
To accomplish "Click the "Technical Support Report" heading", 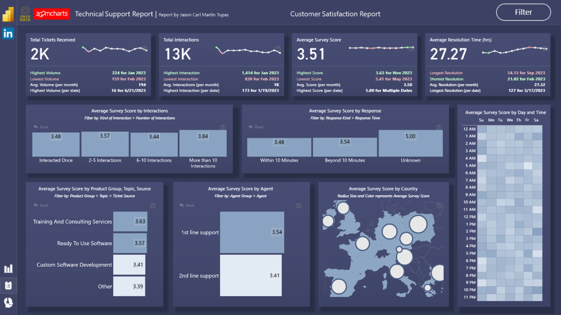I will [114, 14].
